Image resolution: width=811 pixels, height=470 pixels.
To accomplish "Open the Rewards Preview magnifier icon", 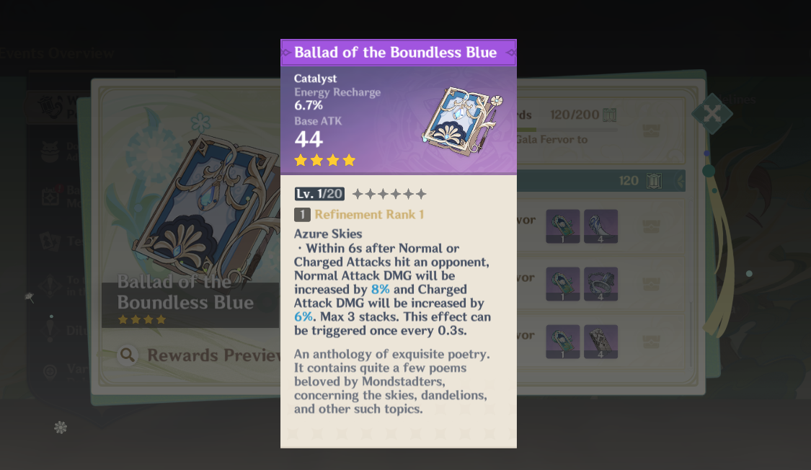I will click(x=126, y=355).
